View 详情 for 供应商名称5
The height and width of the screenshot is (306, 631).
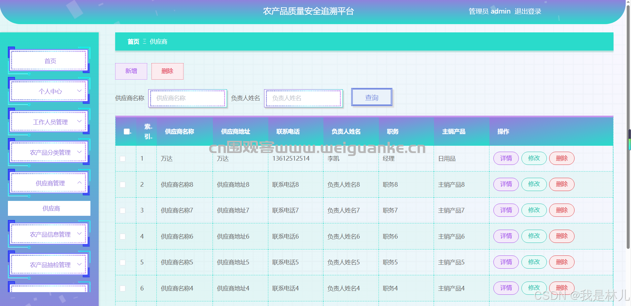pyautogui.click(x=506, y=262)
